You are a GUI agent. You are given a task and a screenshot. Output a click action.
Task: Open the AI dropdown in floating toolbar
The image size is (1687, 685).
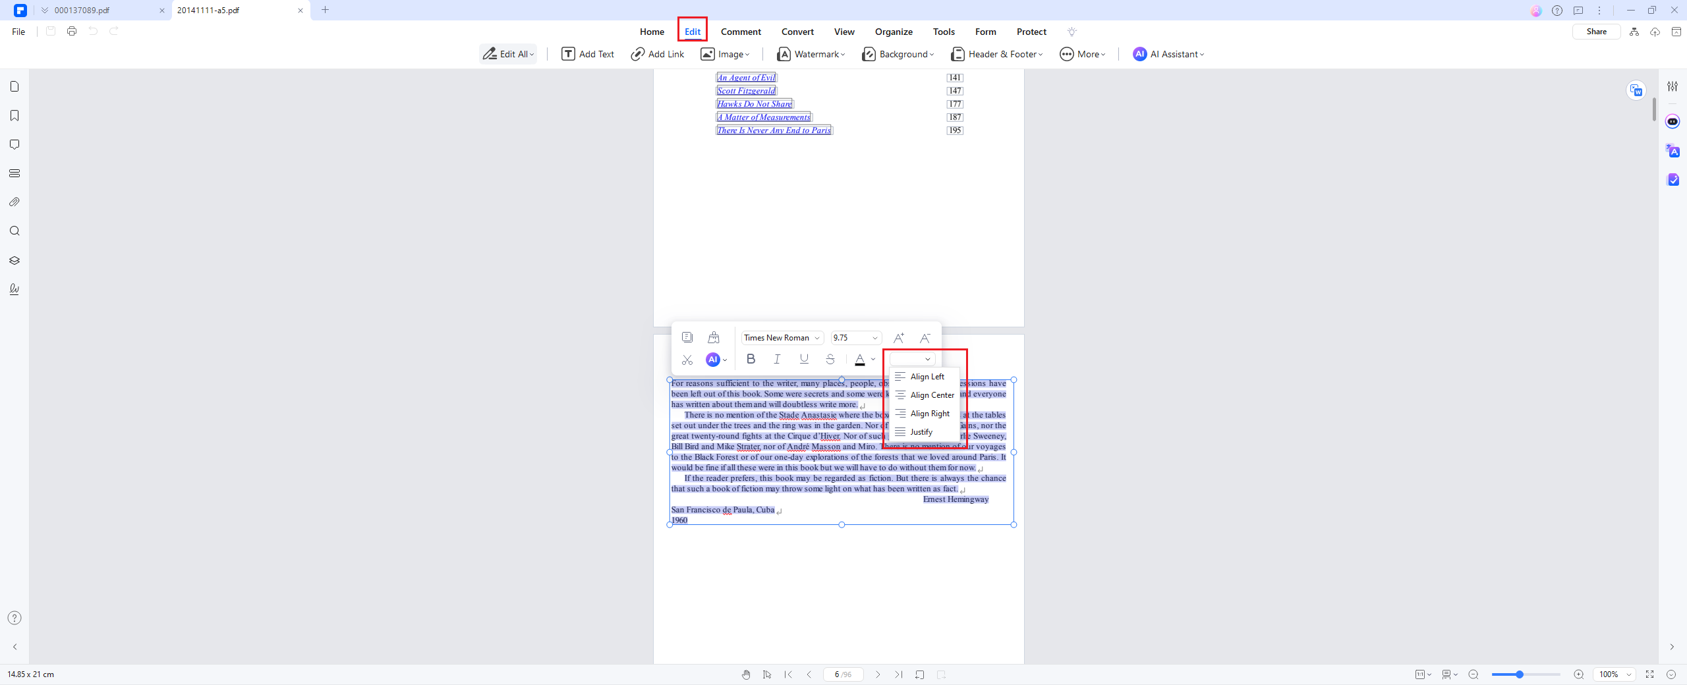click(x=717, y=360)
